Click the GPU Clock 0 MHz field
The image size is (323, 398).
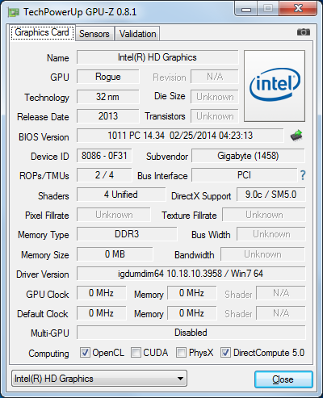[x=102, y=293]
